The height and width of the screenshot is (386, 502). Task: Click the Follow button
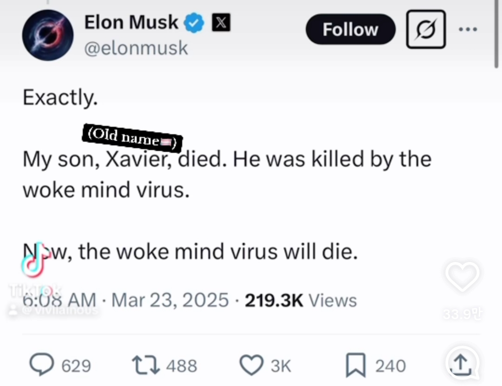coord(350,30)
